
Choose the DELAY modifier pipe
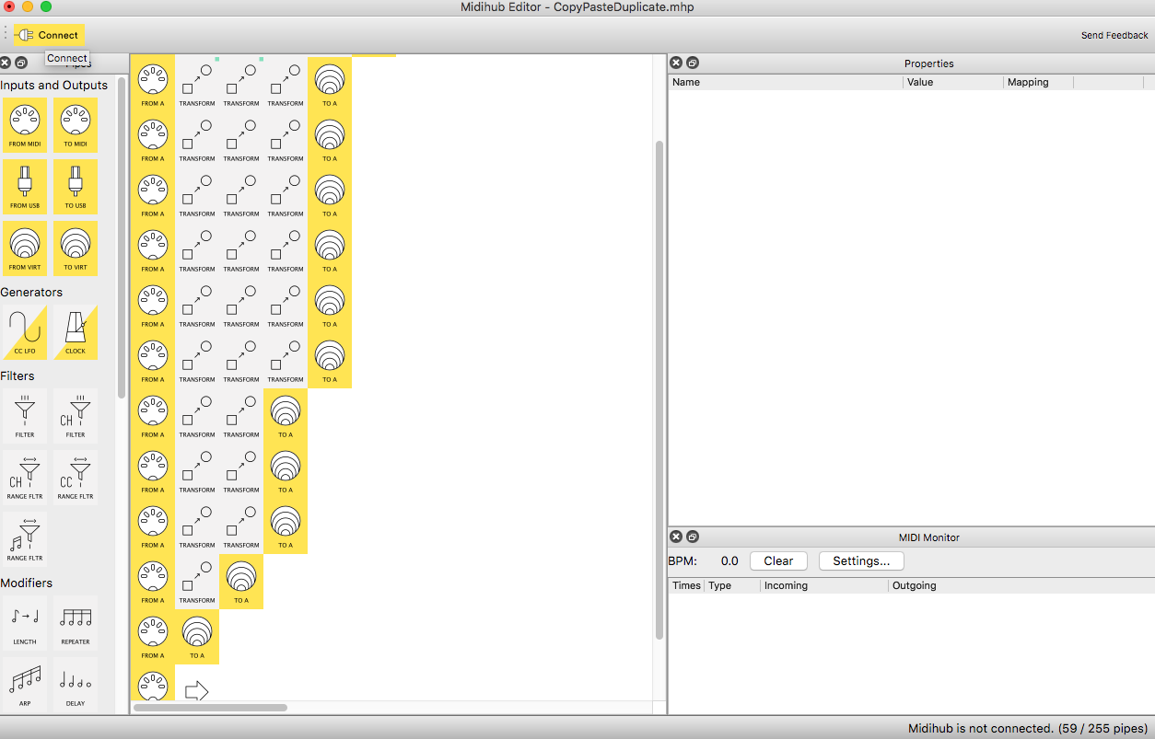click(x=76, y=684)
